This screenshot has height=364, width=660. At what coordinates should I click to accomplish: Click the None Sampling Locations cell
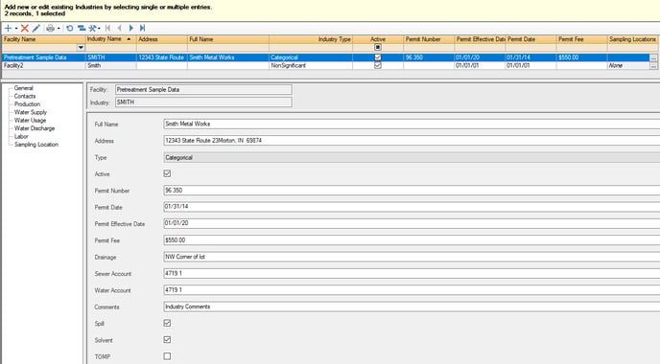(x=628, y=65)
